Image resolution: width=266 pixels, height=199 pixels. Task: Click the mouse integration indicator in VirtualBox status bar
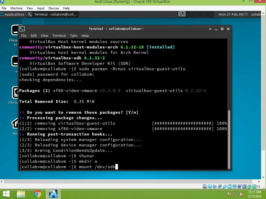tap(249, 187)
